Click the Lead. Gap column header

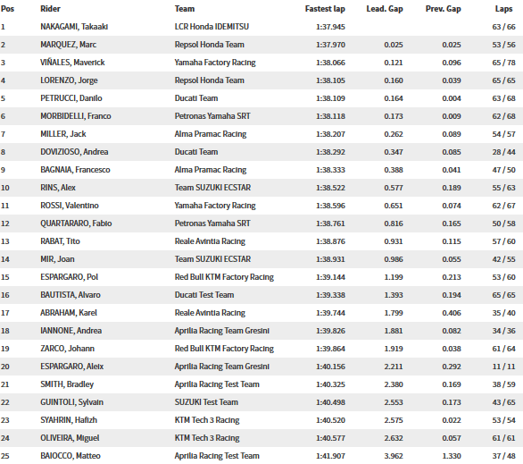[x=385, y=9]
